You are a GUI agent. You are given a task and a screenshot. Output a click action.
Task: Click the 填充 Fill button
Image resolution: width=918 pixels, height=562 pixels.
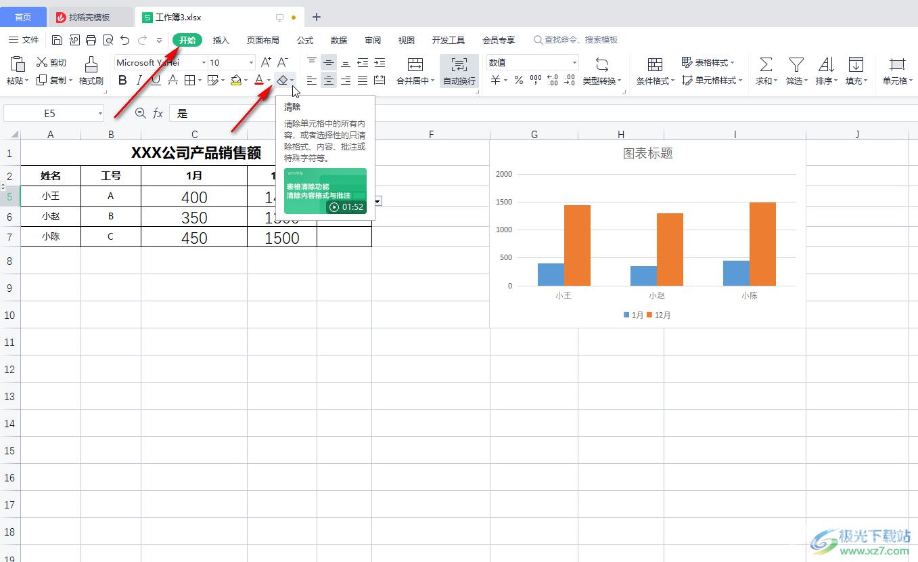tap(856, 71)
